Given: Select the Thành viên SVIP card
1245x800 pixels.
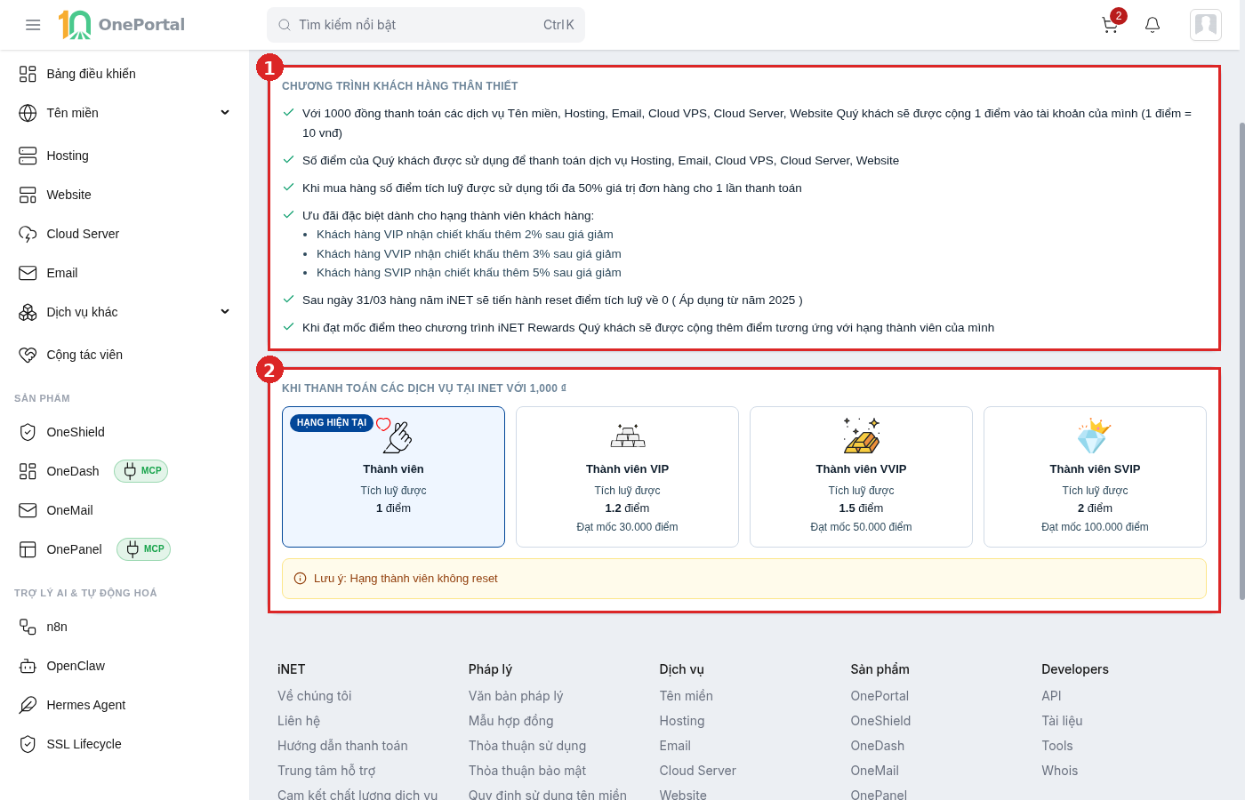Looking at the screenshot, I should (x=1095, y=476).
